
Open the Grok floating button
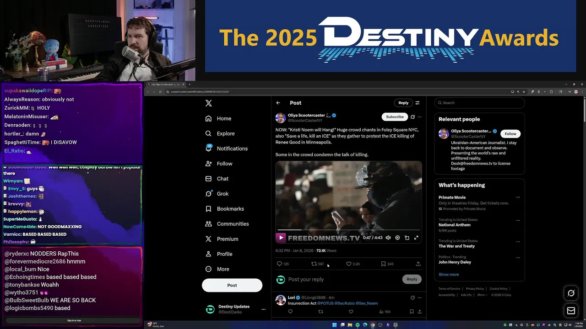[x=571, y=293]
